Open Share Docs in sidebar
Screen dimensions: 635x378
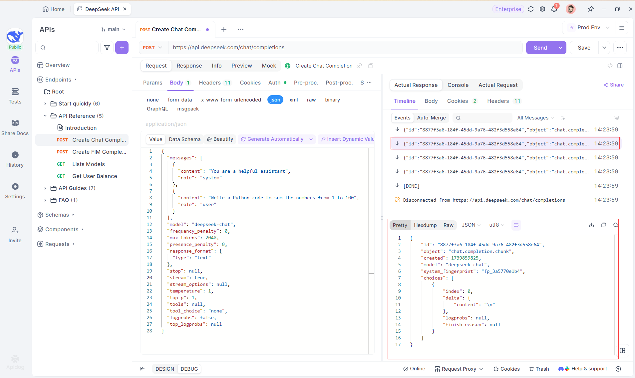click(15, 127)
